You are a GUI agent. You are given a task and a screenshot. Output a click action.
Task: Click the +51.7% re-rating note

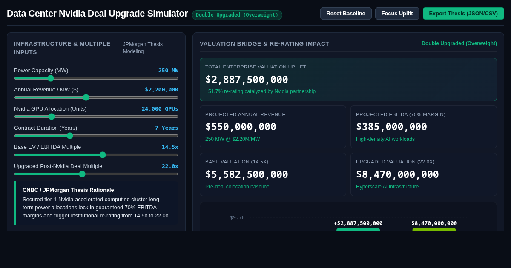coord(260,91)
